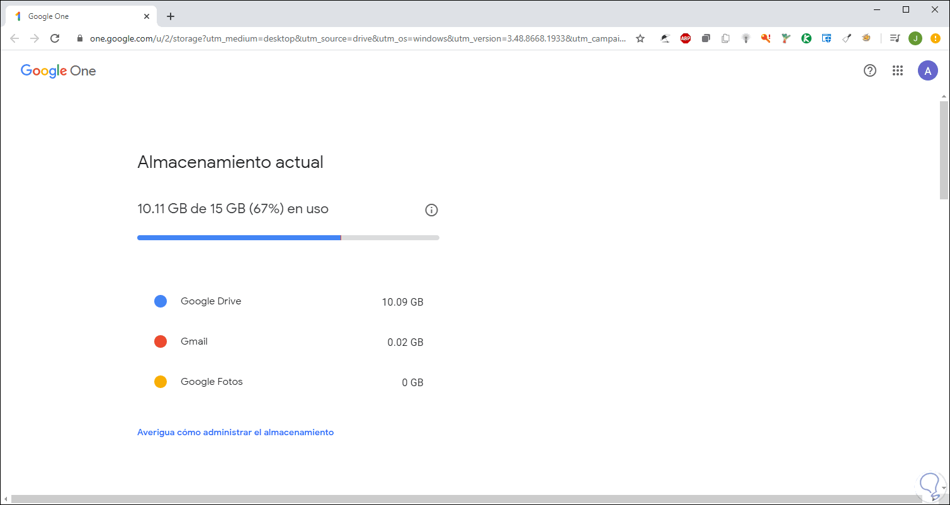Viewport: 950px width, 505px height.
Task: Click the 10.11 GB de 15 GB usage text
Action: [233, 209]
